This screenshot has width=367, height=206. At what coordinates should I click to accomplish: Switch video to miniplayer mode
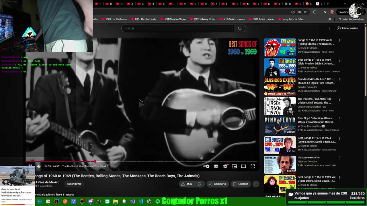(x=234, y=166)
